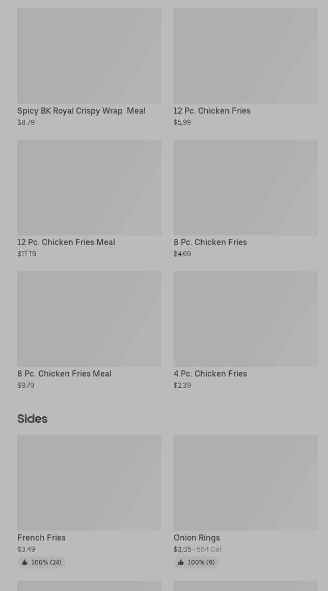Select 12 Pc. Chicken Fries Meal title
Image resolution: width=328 pixels, height=591 pixels.
[66, 242]
